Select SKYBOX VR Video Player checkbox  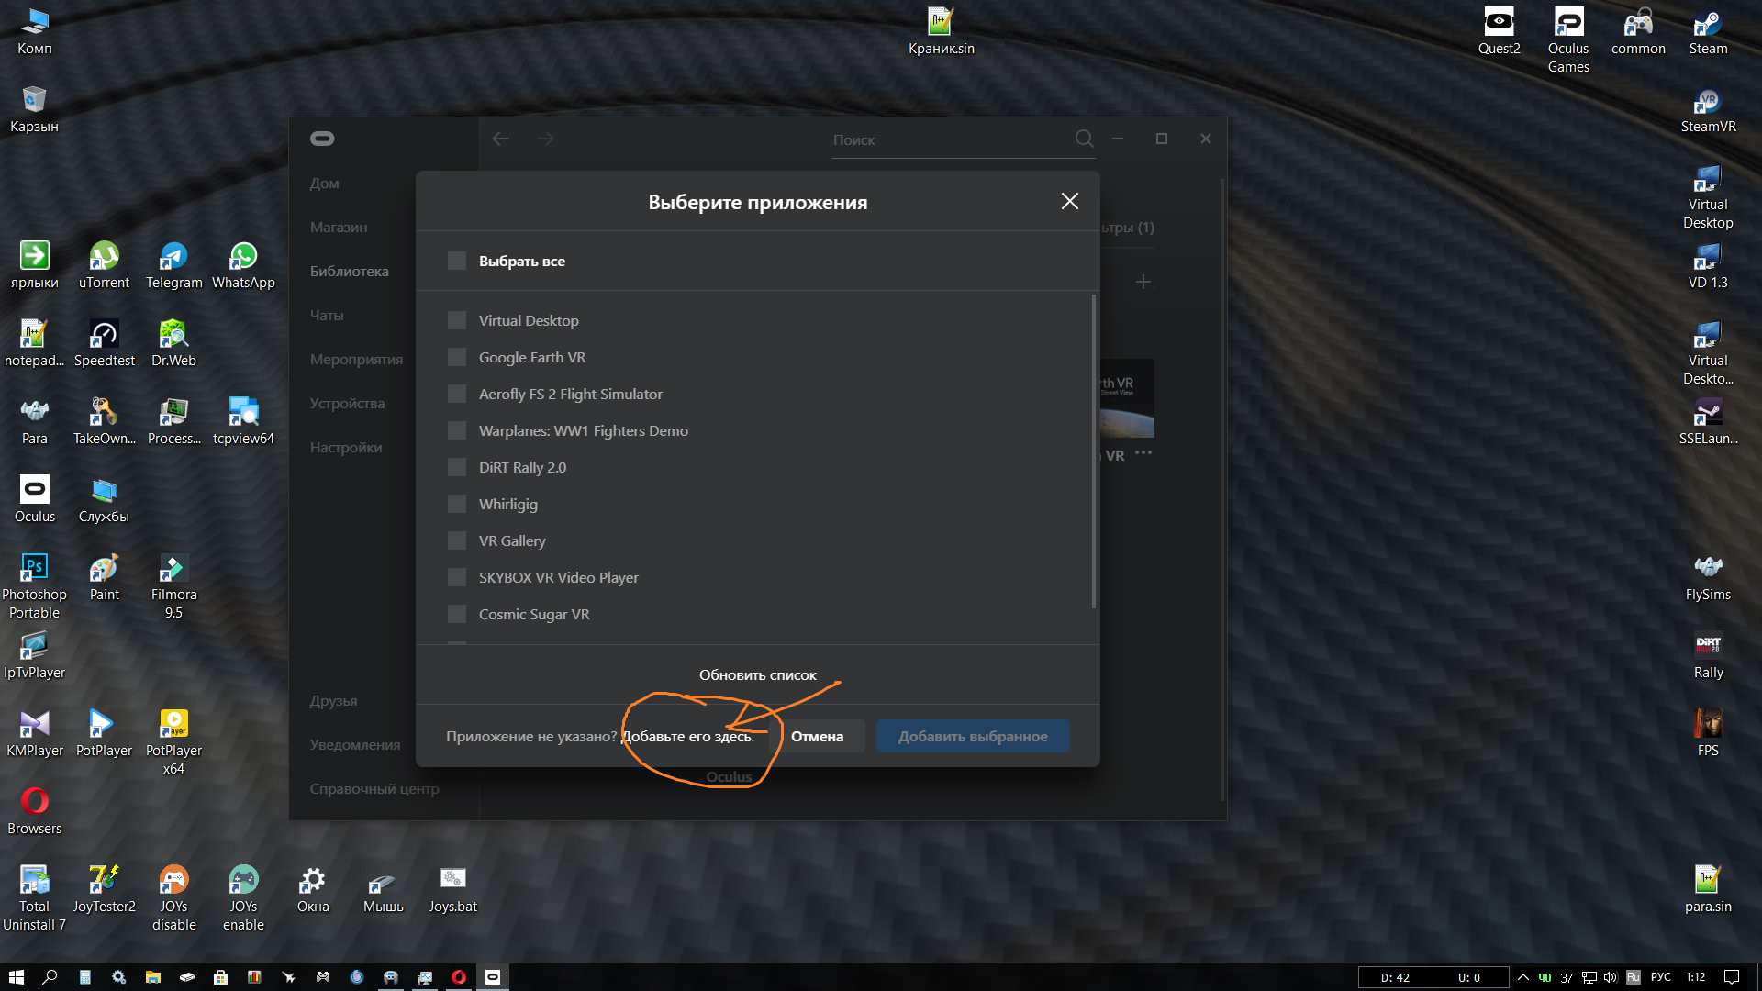(x=456, y=577)
